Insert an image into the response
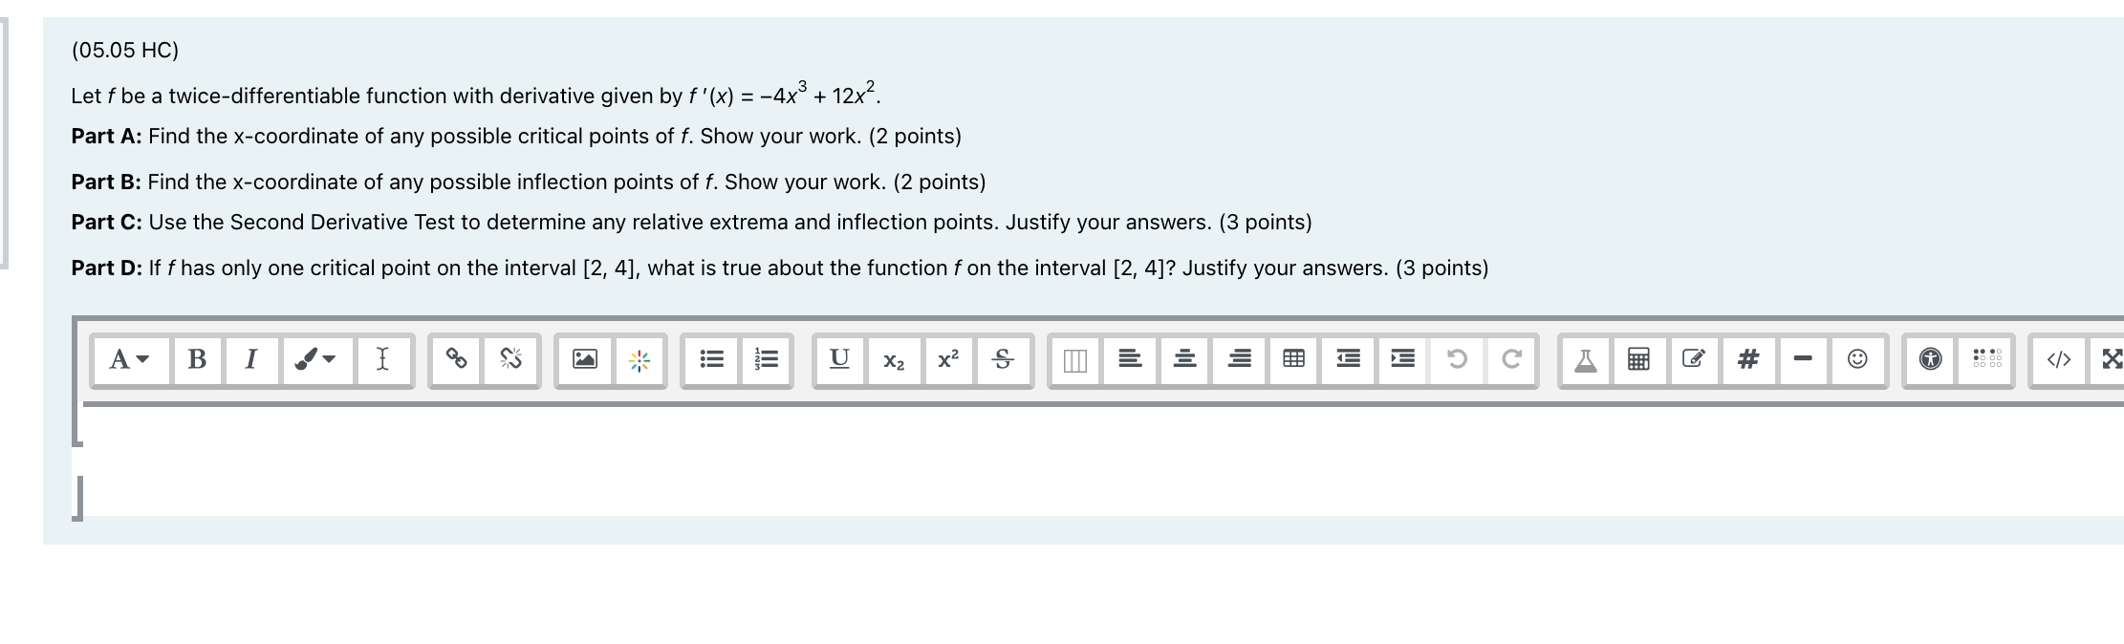This screenshot has width=2124, height=644. pos(587,360)
